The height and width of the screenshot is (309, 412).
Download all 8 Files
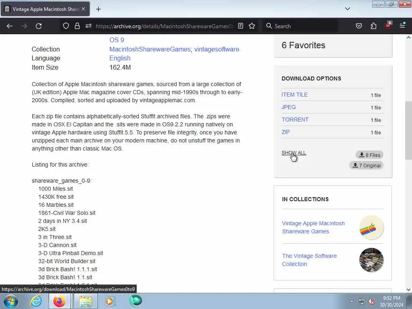pos(369,155)
